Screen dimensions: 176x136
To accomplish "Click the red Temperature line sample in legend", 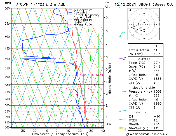I will pos(71,10).
